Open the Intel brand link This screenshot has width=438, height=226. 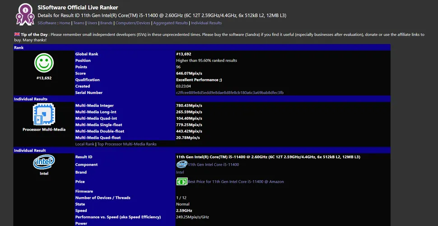point(180,172)
